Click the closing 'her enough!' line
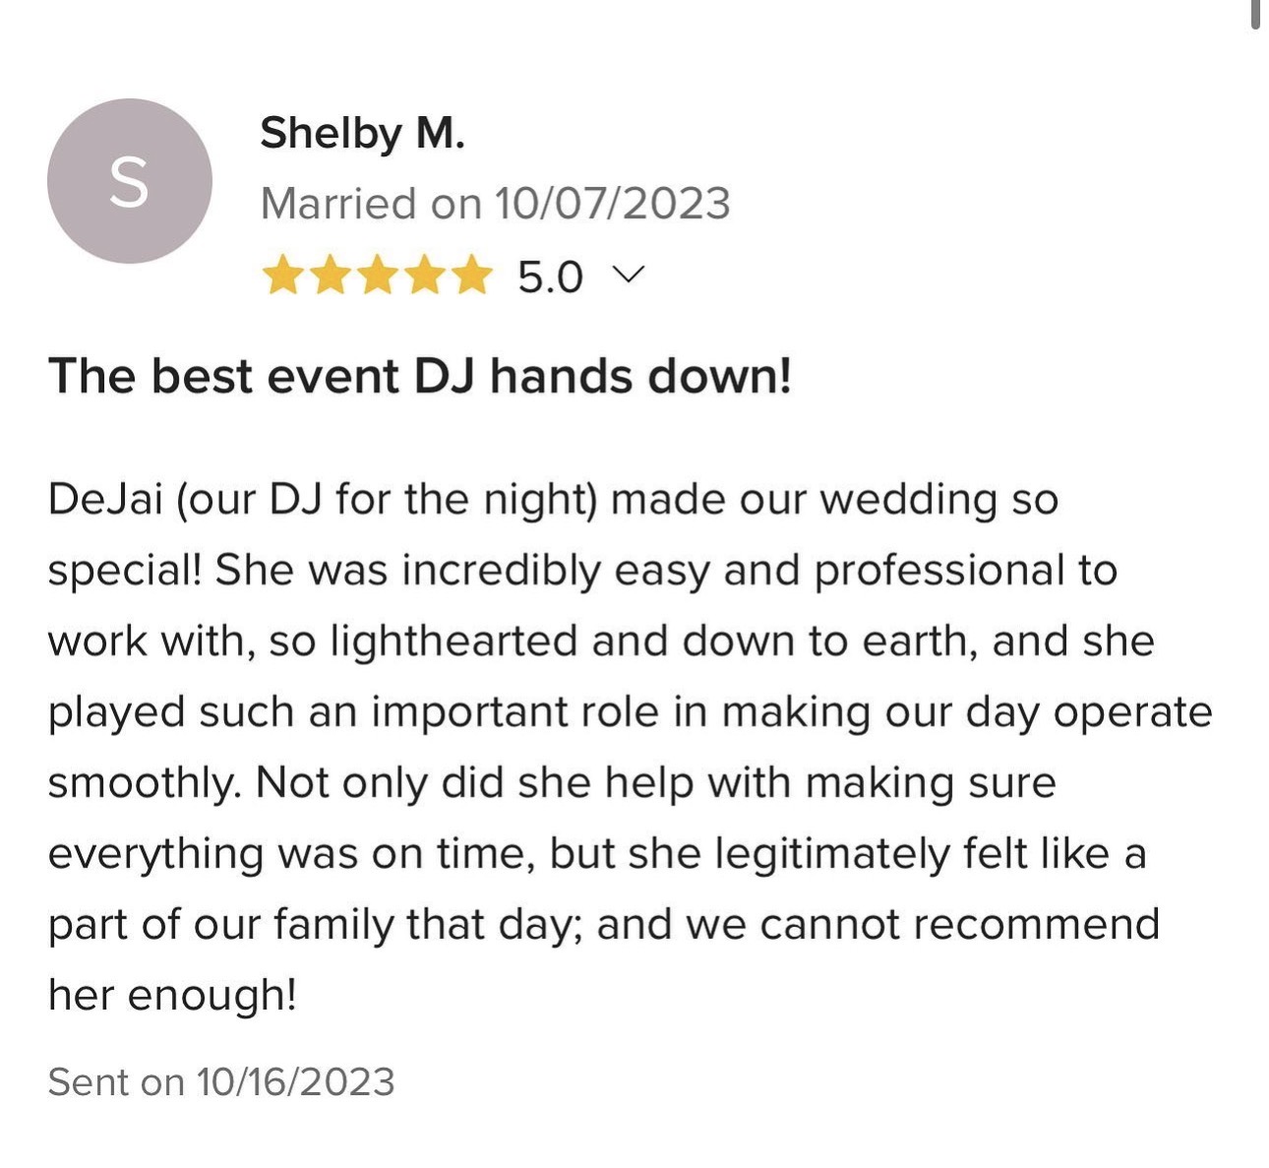 pyautogui.click(x=172, y=996)
